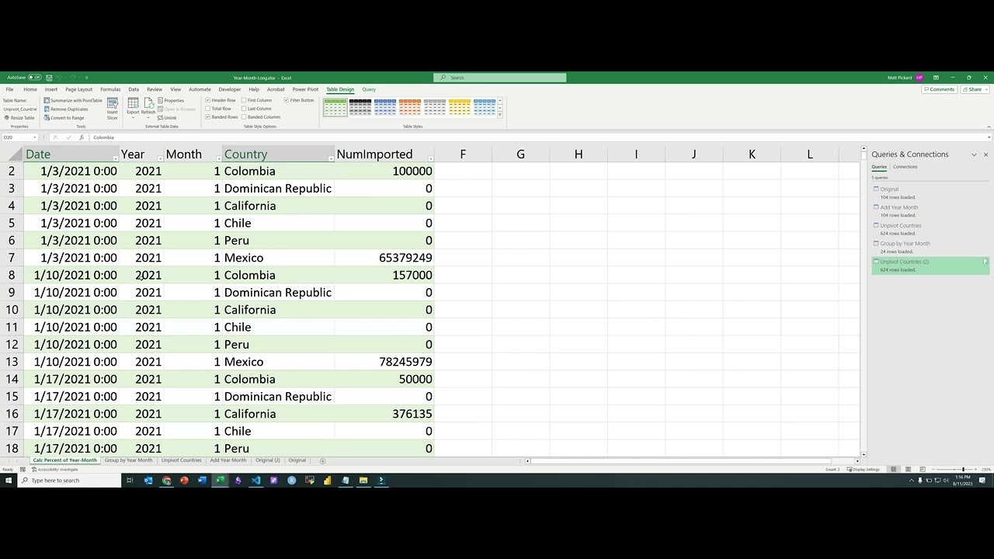Click Resize Table

tap(19, 117)
